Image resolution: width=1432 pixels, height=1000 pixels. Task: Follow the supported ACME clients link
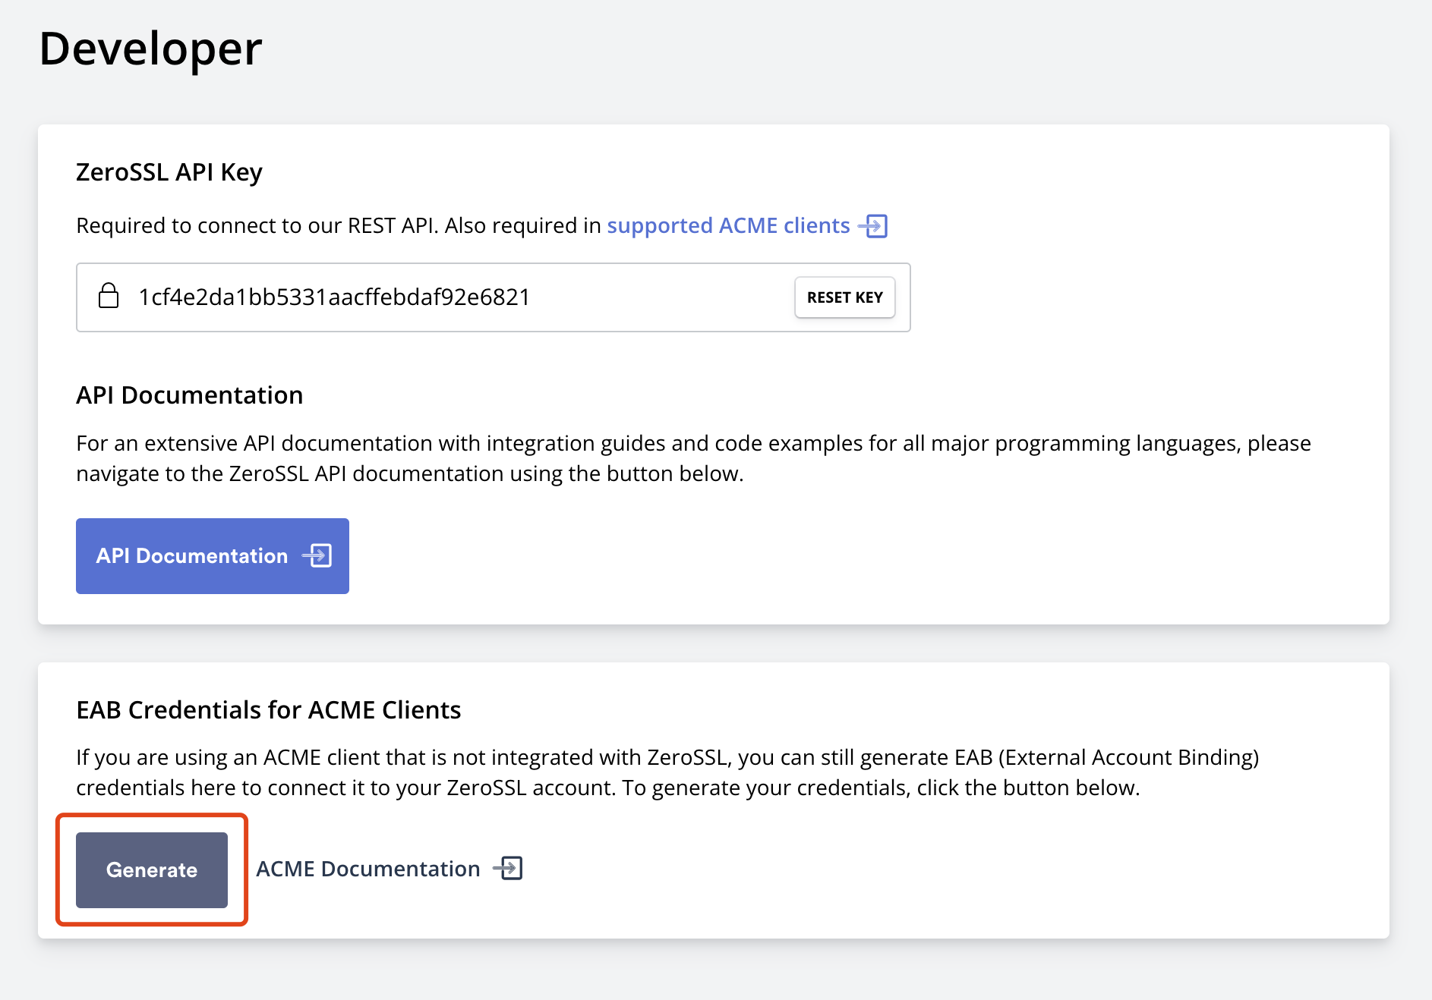728,225
